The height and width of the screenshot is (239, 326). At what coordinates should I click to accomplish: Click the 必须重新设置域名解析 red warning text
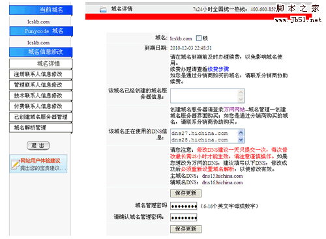pyautogui.click(x=207, y=169)
